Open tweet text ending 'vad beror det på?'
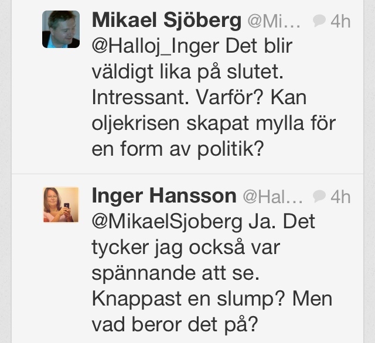This screenshot has width=375, height=343. (x=212, y=273)
